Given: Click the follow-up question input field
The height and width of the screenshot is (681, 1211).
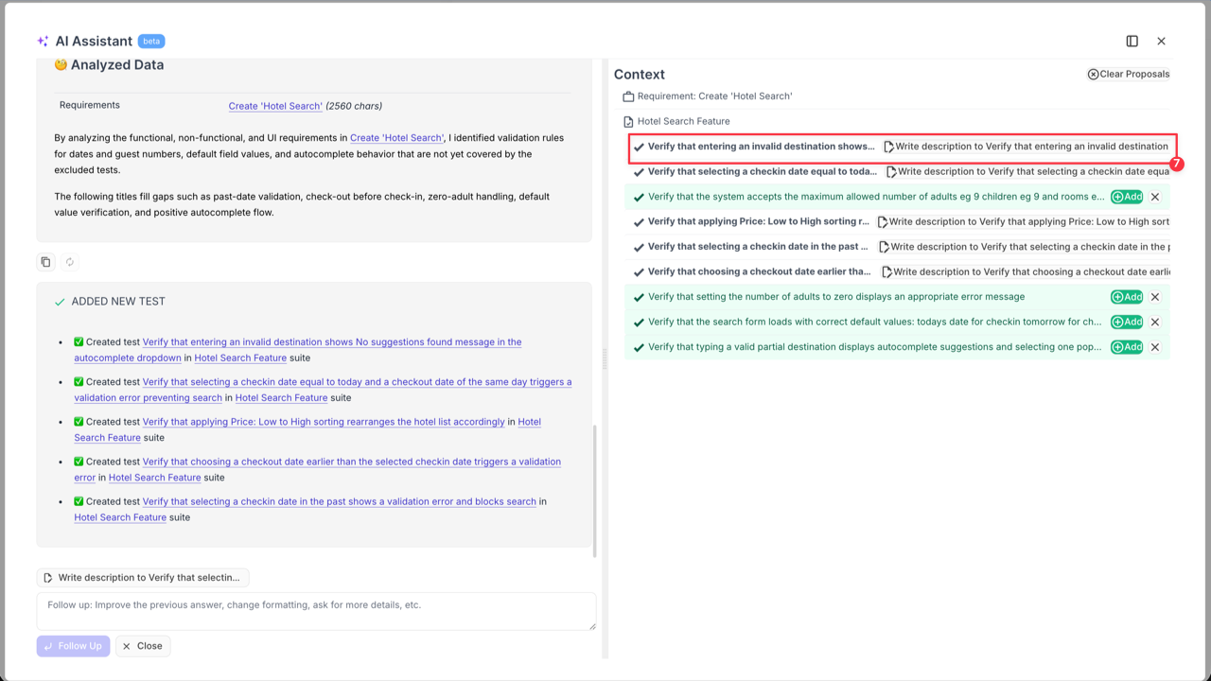Looking at the screenshot, I should tap(317, 610).
